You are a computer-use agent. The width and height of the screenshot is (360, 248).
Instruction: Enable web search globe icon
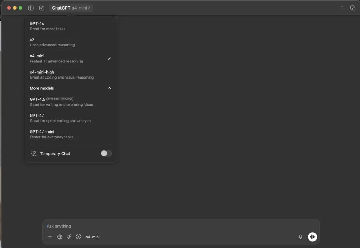60,237
